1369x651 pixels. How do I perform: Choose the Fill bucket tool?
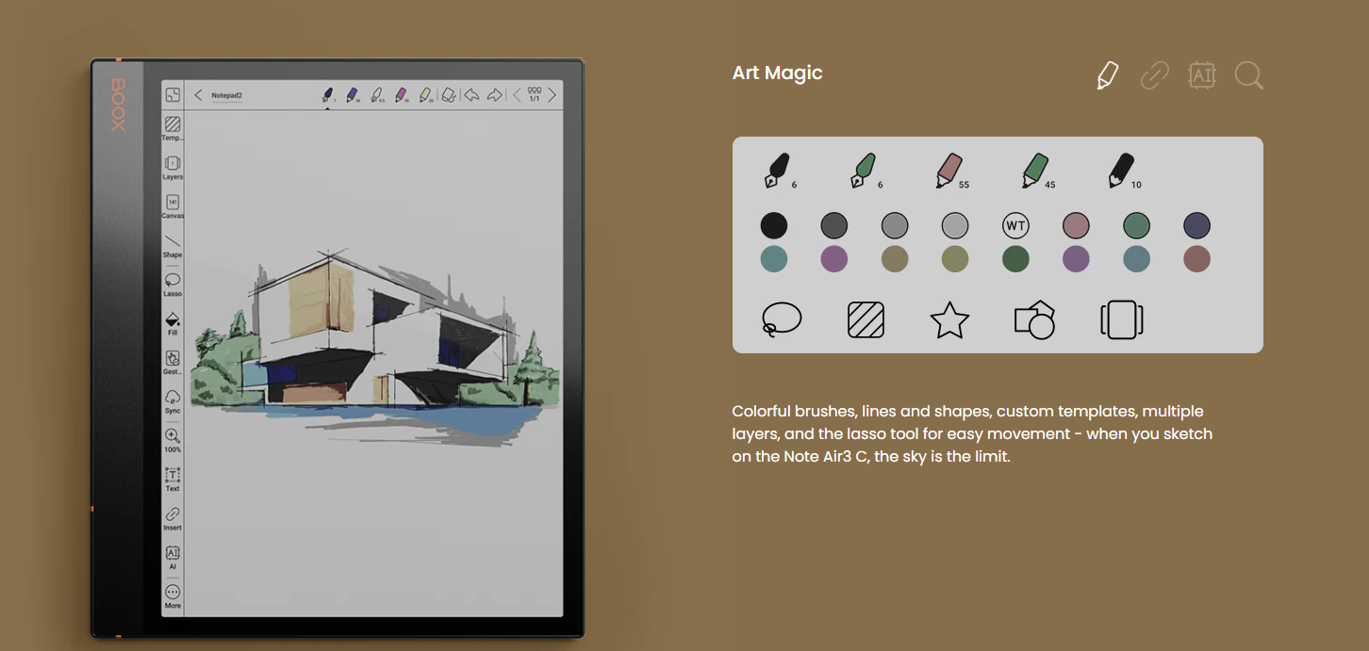tap(173, 319)
